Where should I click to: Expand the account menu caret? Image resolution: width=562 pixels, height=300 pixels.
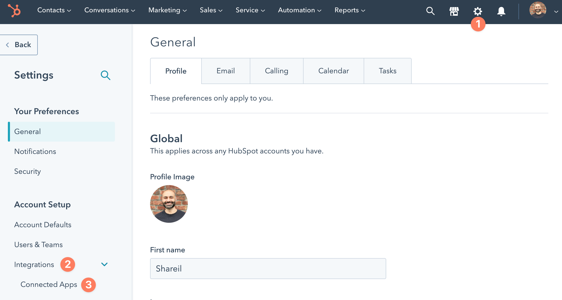click(556, 12)
